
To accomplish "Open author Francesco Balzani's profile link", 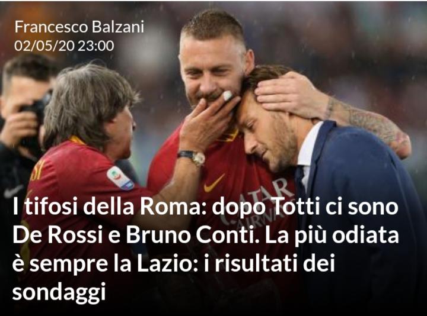I will click(x=79, y=27).
